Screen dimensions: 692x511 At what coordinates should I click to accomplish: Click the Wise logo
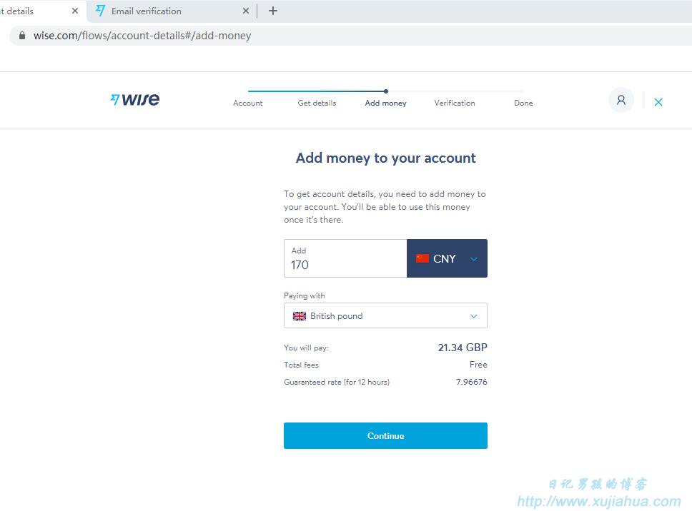coord(134,99)
